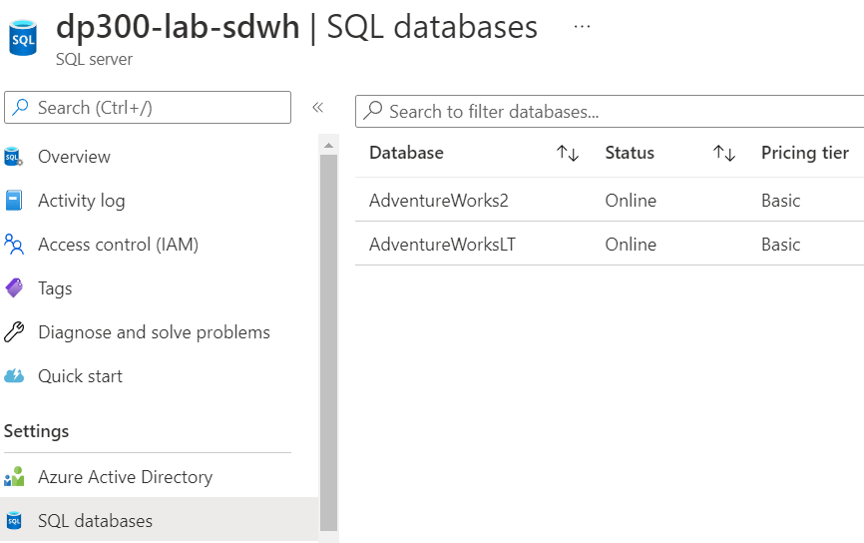Viewport: 864px width, 543px height.
Task: Open the ellipsis more options menu
Action: pyautogui.click(x=583, y=27)
